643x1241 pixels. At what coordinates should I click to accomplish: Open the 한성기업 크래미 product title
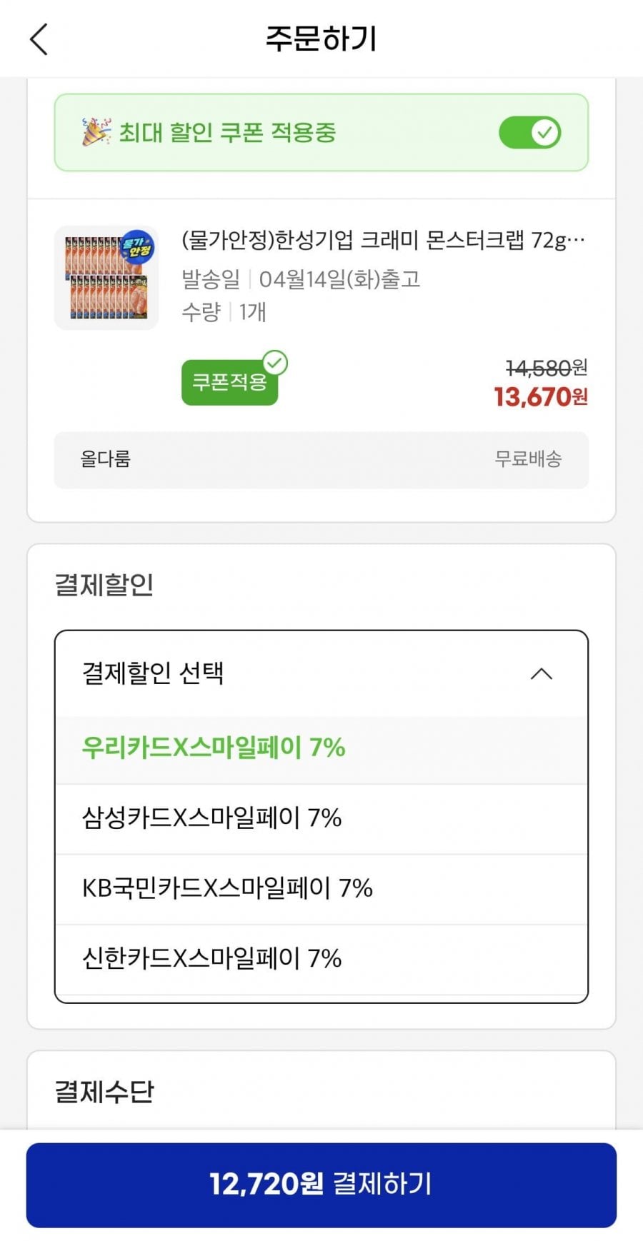pyautogui.click(x=383, y=240)
